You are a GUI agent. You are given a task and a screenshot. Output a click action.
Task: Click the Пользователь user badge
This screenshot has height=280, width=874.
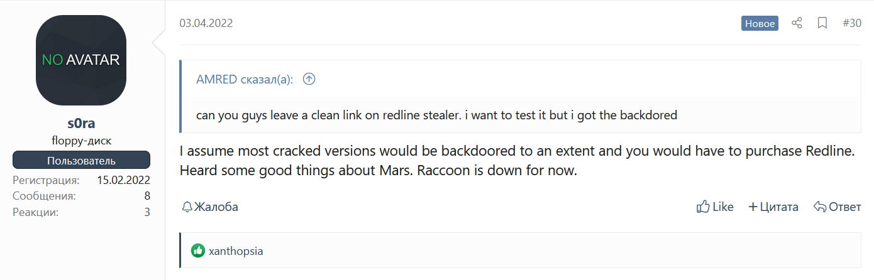(x=81, y=160)
